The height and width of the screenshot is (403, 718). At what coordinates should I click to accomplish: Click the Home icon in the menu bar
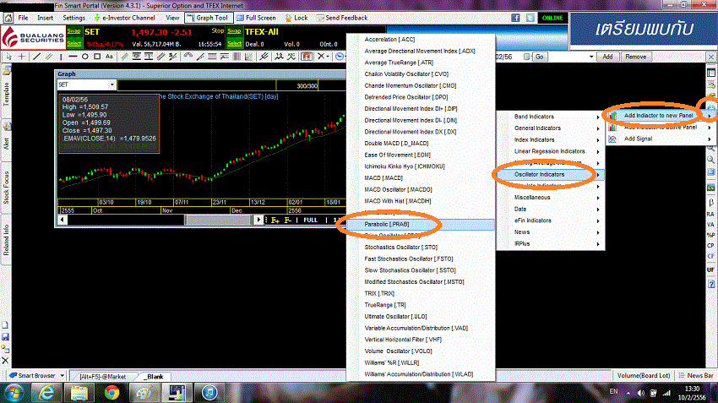pos(8,18)
